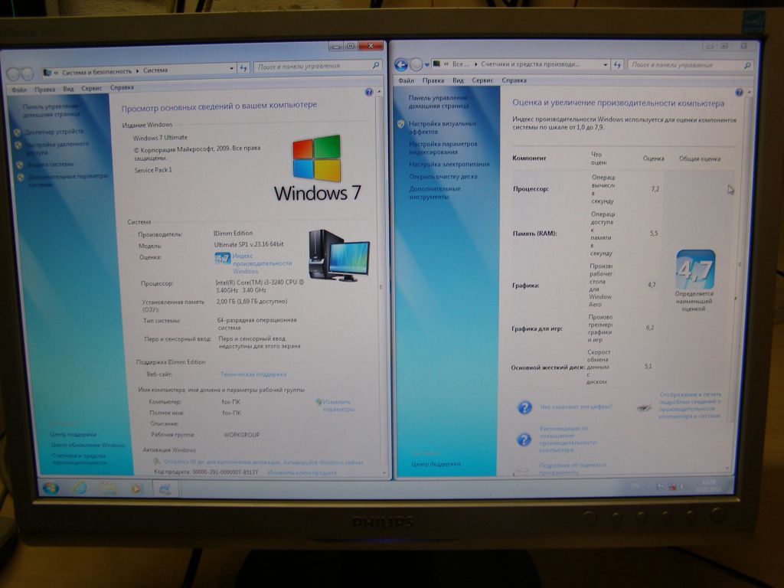Open Справка menu in the performance window
784x588 pixels.
[x=514, y=80]
